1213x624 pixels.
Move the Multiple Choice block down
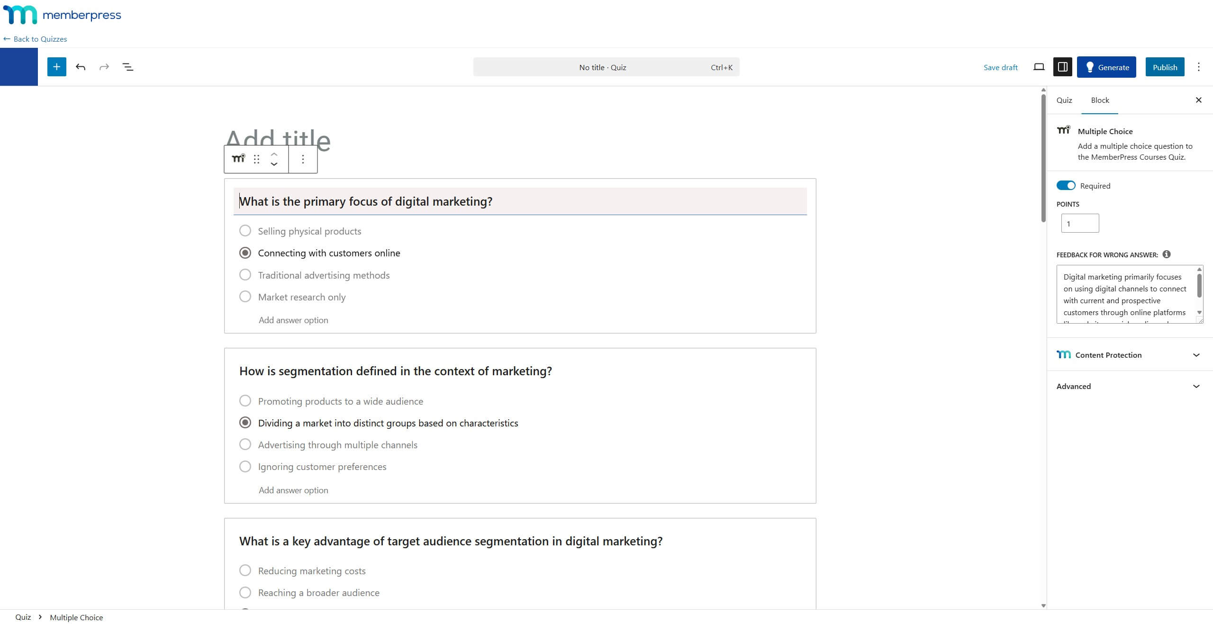pos(273,164)
